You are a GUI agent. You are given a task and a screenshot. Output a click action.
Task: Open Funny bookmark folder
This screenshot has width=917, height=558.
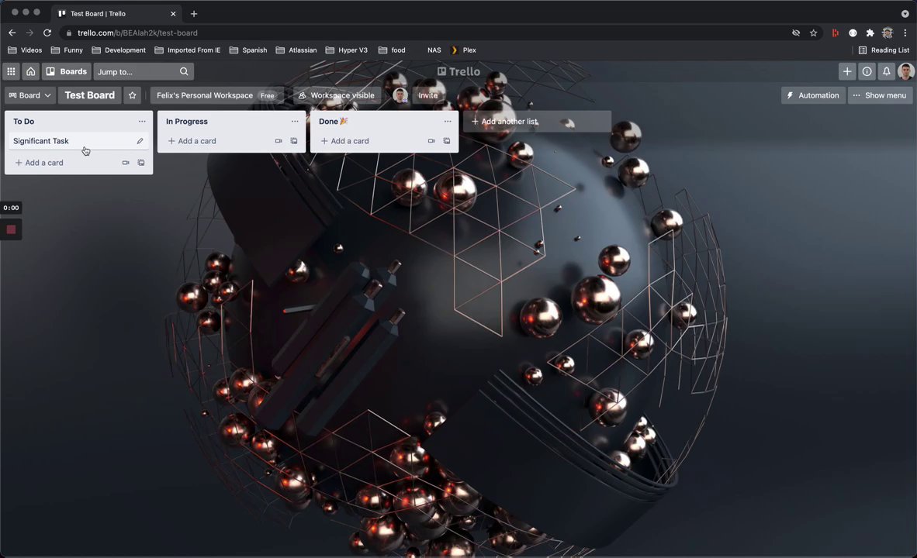(x=67, y=50)
